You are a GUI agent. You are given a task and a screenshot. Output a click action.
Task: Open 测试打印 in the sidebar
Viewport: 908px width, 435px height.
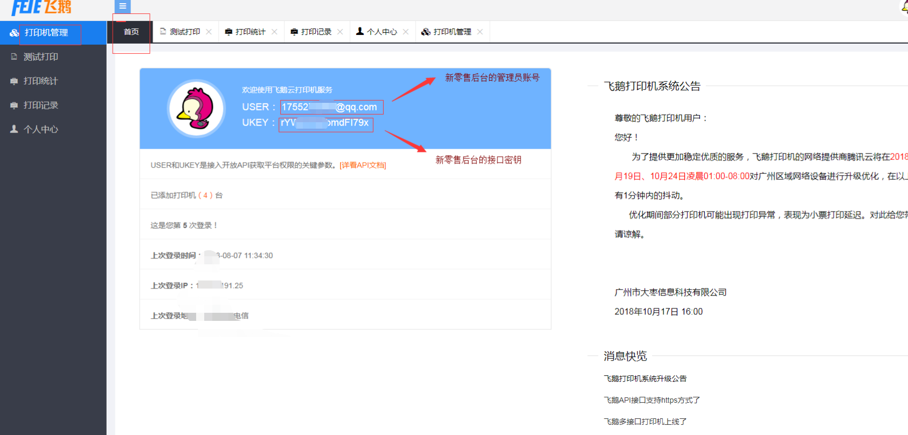click(53, 57)
